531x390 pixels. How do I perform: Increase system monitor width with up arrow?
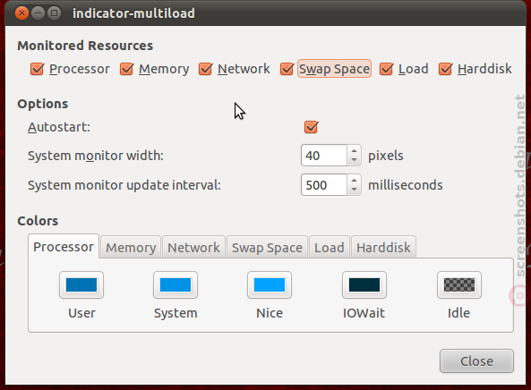click(355, 151)
